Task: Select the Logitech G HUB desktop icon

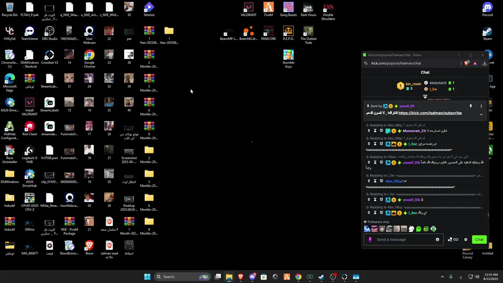Action: pos(29,154)
